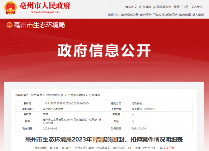Viewport: 209px width, 151px height.
Task: Open 政府数据 navigation item
Action: [185, 15]
